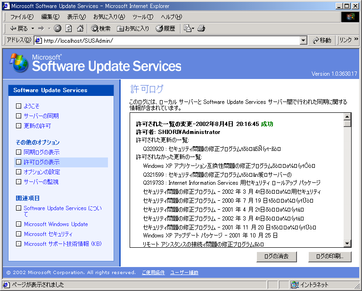Open the ようこそ welcome page link
The image size is (362, 291).
pyautogui.click(x=32, y=106)
